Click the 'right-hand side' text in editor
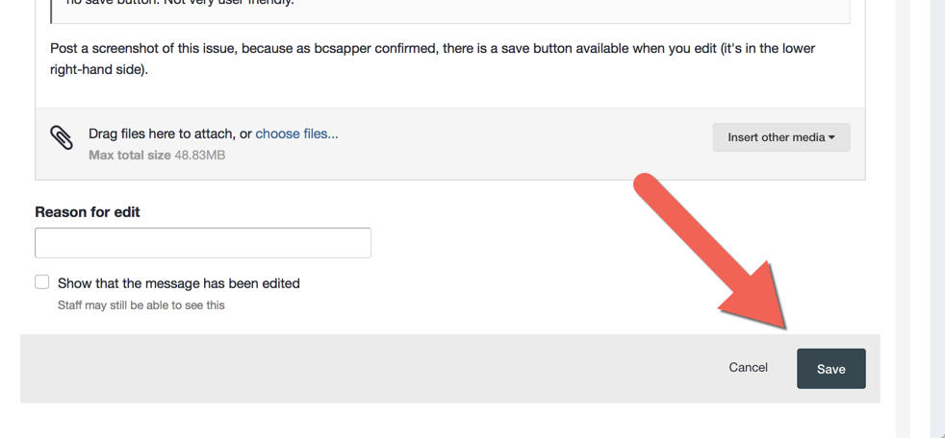Image resolution: width=945 pixels, height=438 pixels. click(x=96, y=69)
